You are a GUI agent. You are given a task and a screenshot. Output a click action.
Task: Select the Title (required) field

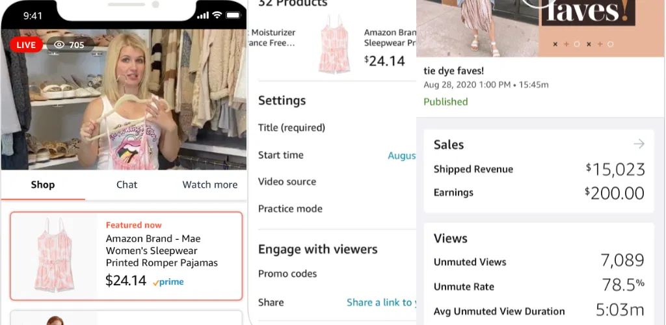(x=338, y=127)
